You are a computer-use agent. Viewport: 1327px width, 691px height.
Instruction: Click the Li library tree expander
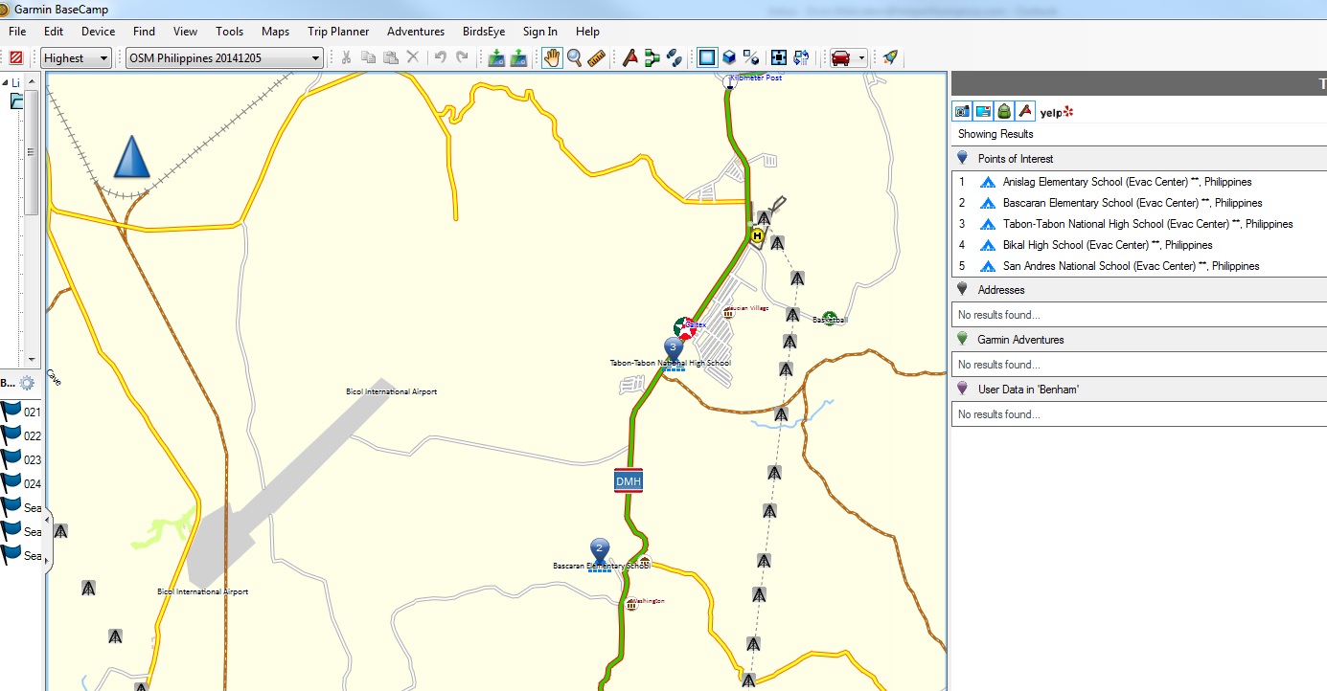[x=5, y=84]
